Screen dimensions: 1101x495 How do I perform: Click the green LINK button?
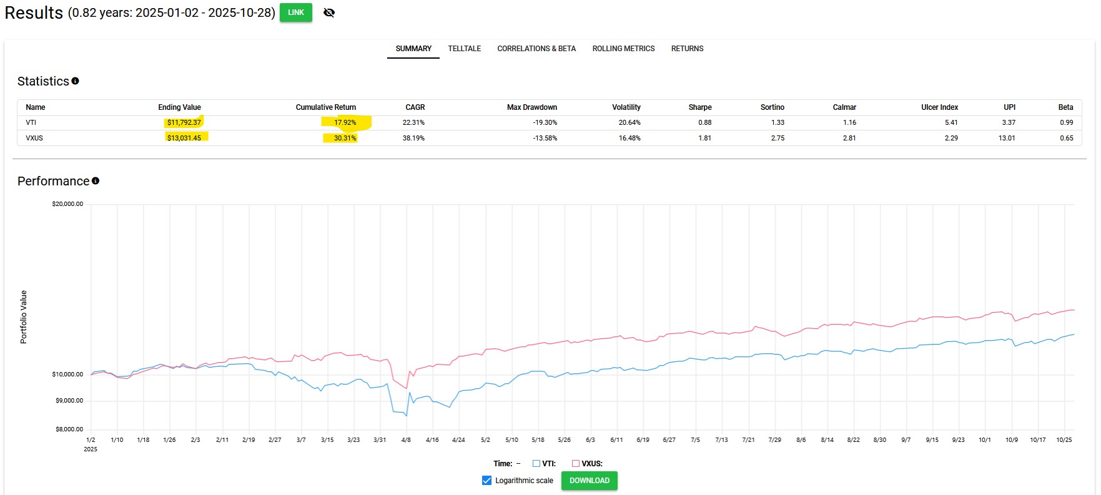click(296, 12)
